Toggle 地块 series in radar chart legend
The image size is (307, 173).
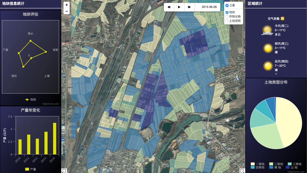(31, 99)
